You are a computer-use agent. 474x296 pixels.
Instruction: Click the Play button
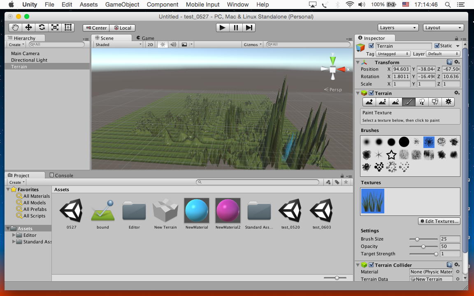point(223,28)
